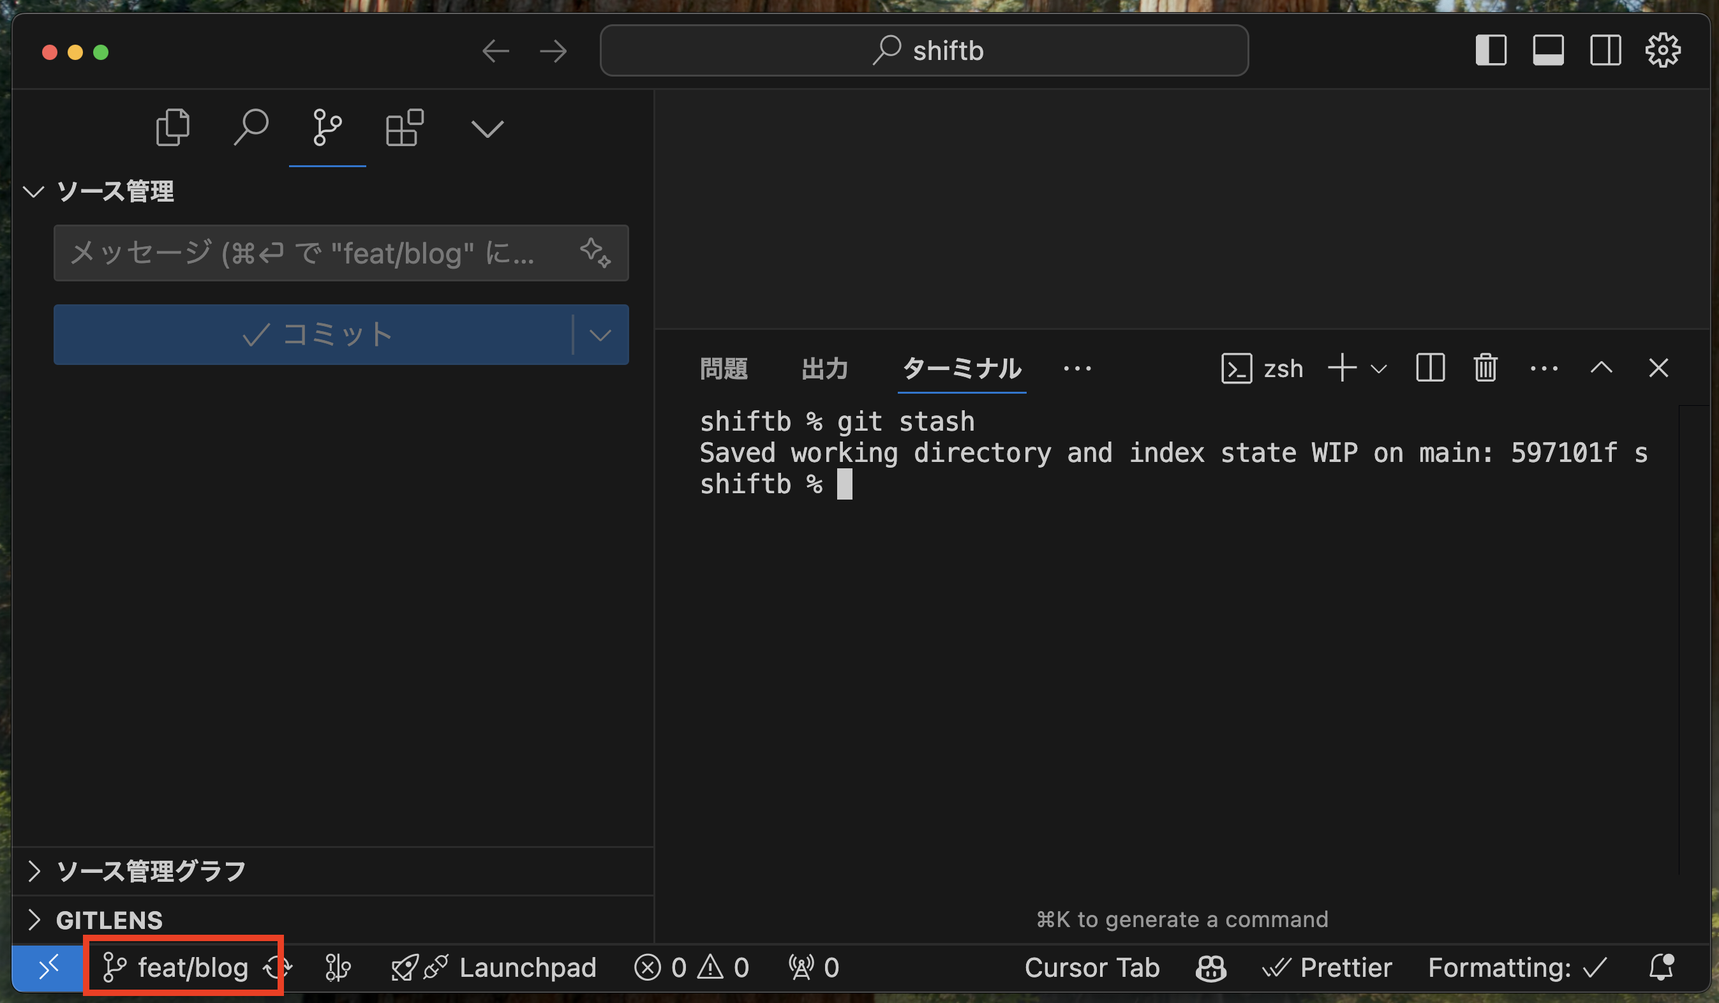Split the terminal pane
This screenshot has height=1003, width=1719.
(x=1430, y=368)
